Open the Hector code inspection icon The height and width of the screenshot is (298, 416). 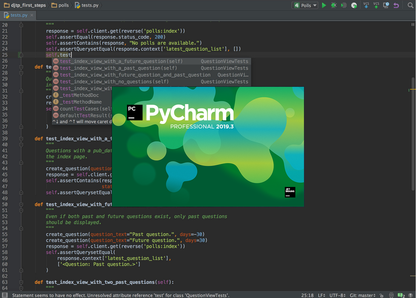[x=391, y=295]
